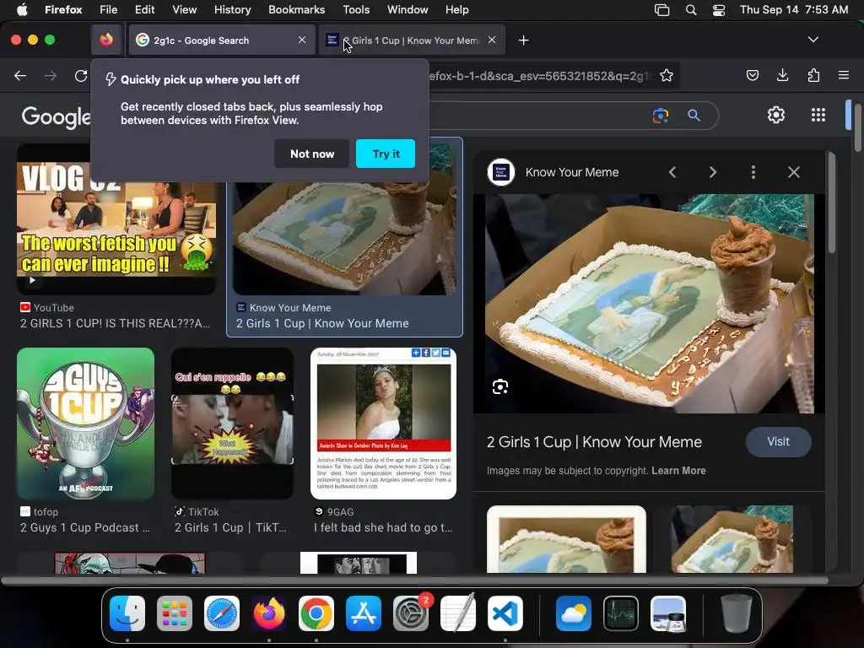Viewport: 864px width, 648px height.
Task: Launch Google Chrome from the Dock
Action: point(316,613)
